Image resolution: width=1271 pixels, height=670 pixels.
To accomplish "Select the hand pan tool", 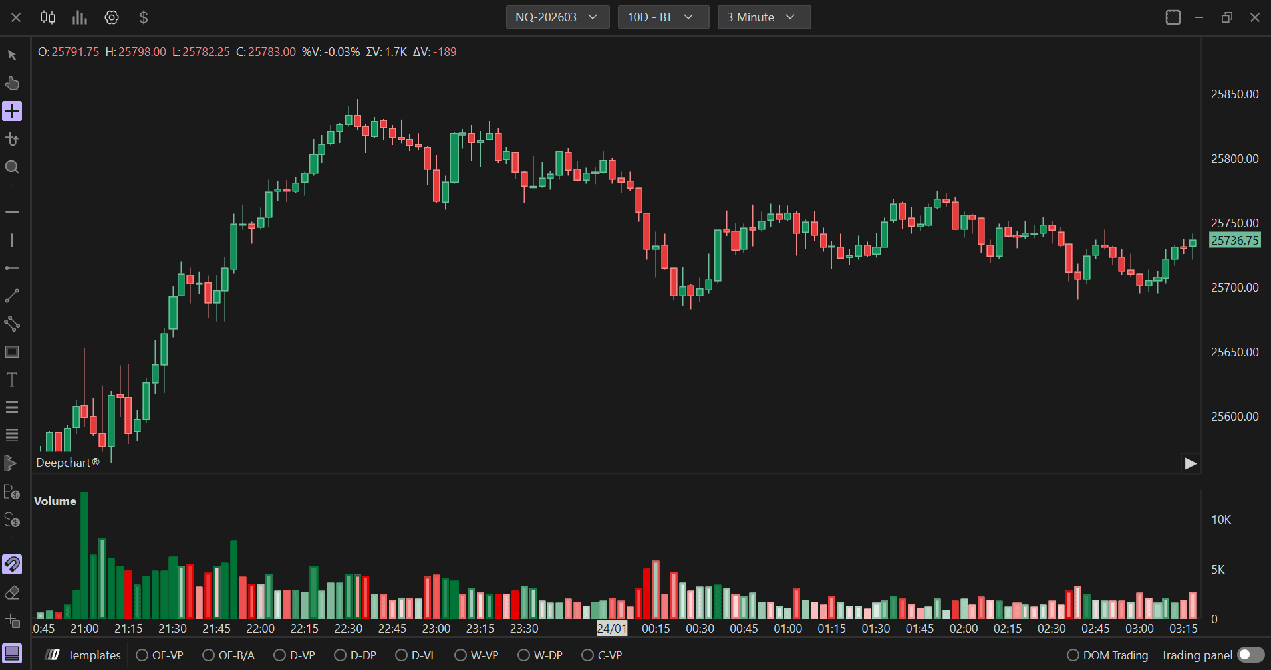I will pos(12,83).
